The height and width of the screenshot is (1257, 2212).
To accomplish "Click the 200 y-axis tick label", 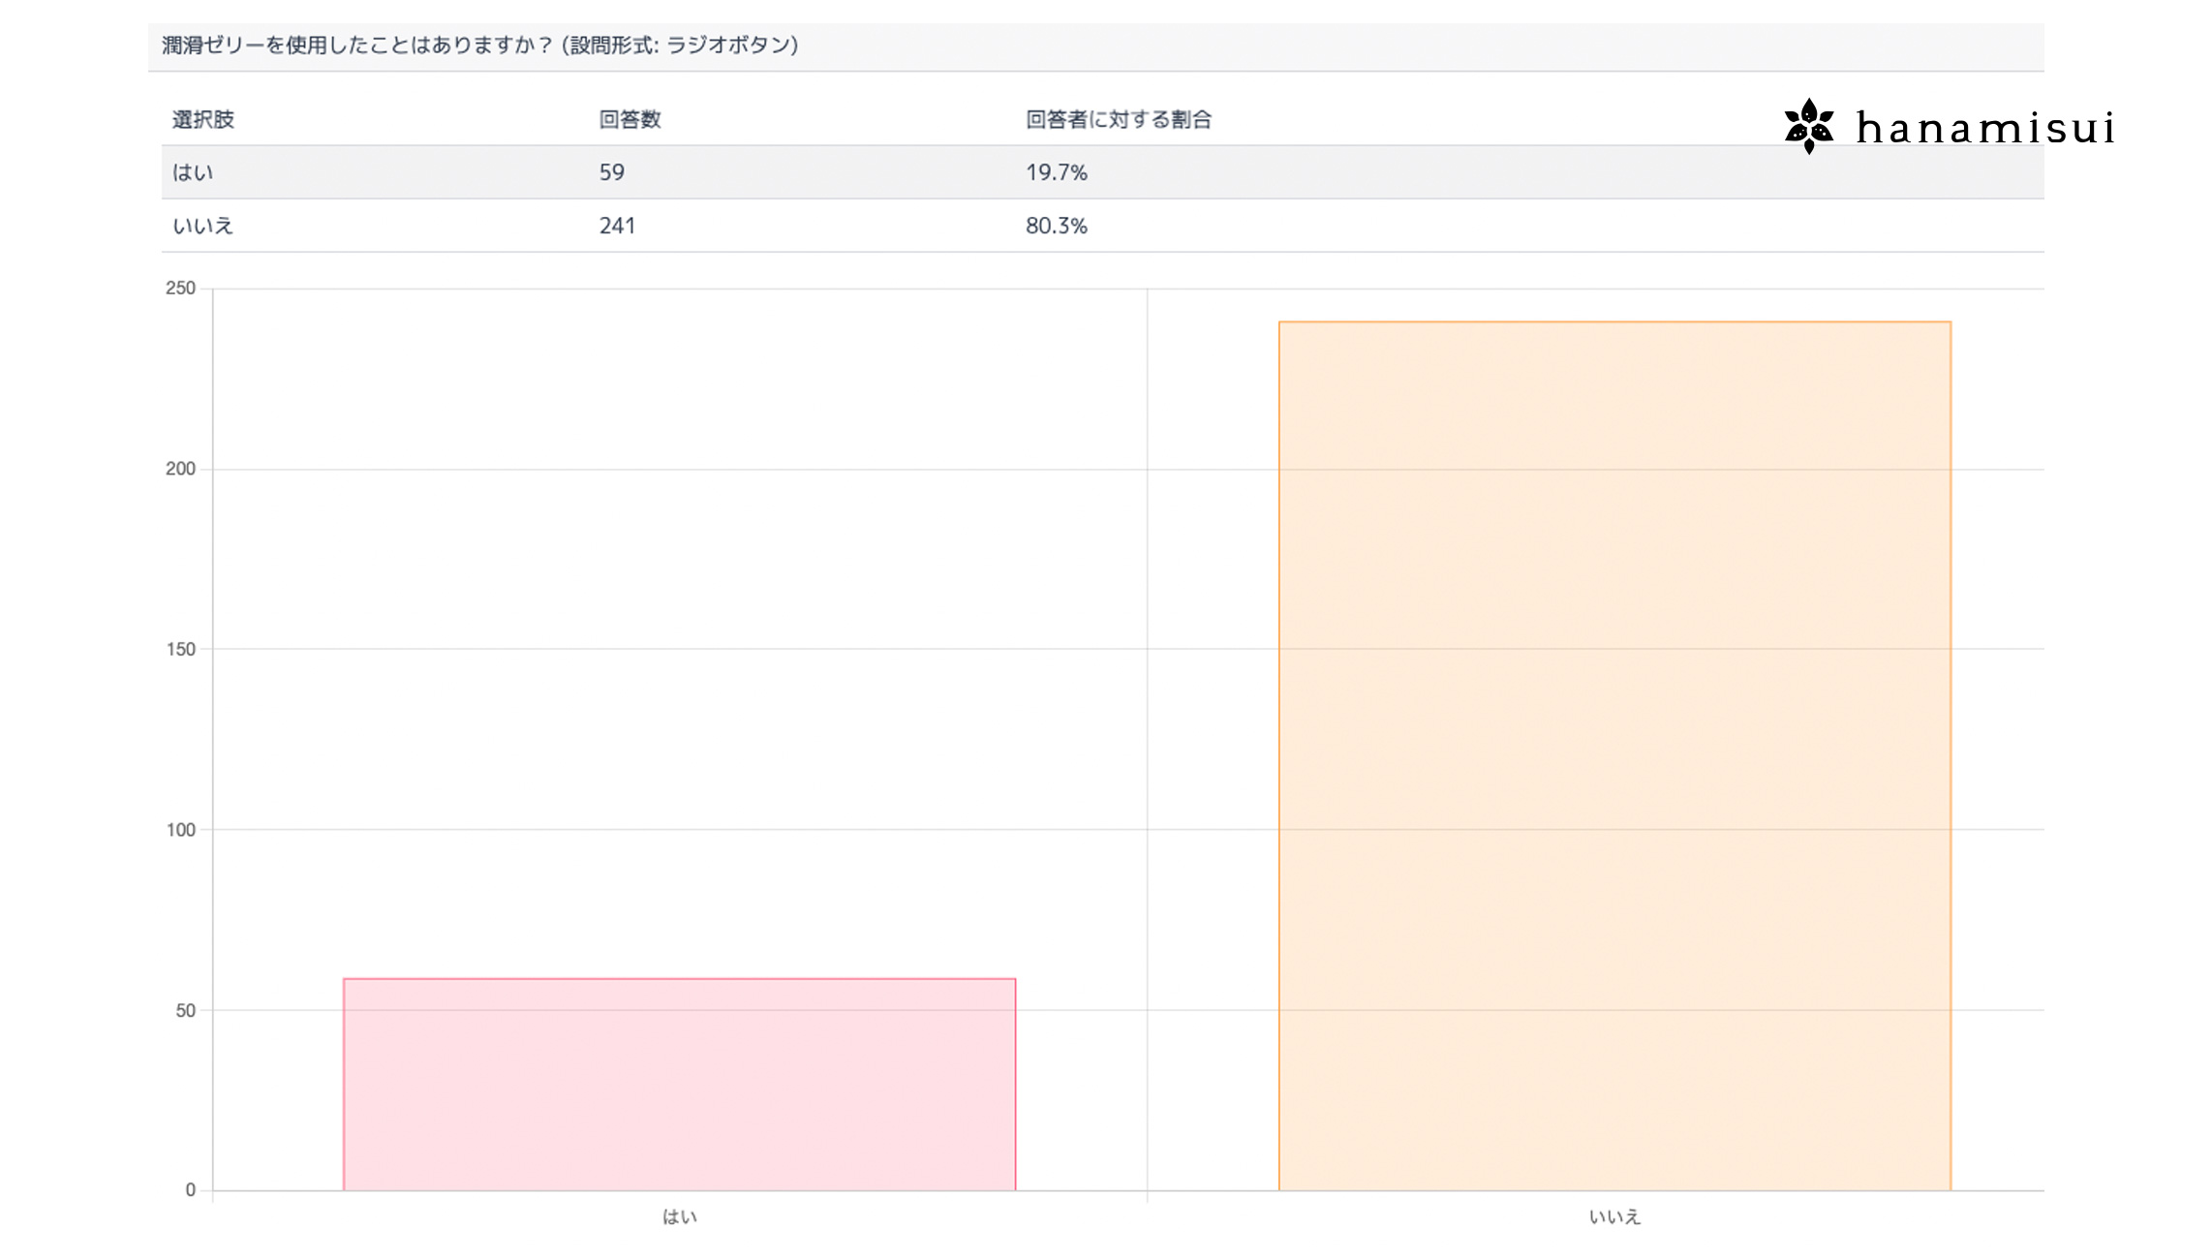I will [x=181, y=469].
